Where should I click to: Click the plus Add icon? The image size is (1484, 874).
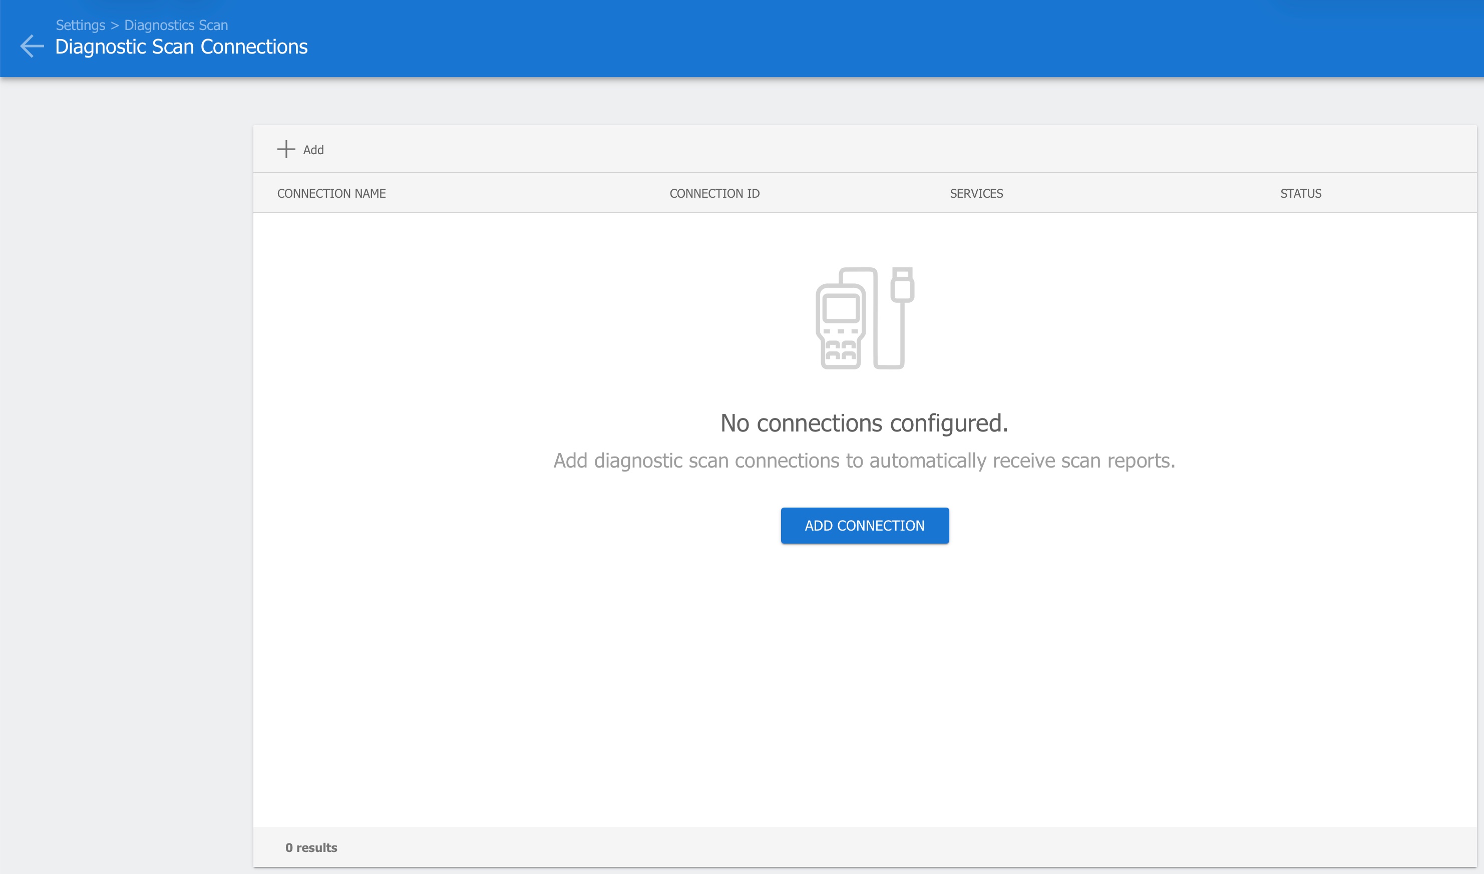click(286, 149)
